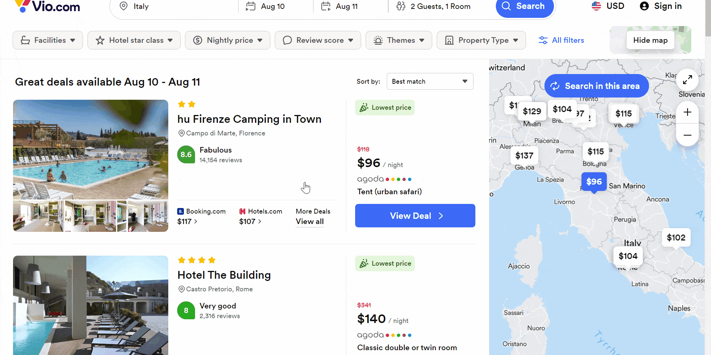
Task: Click Tent (urban safari) room type
Action: click(x=389, y=192)
